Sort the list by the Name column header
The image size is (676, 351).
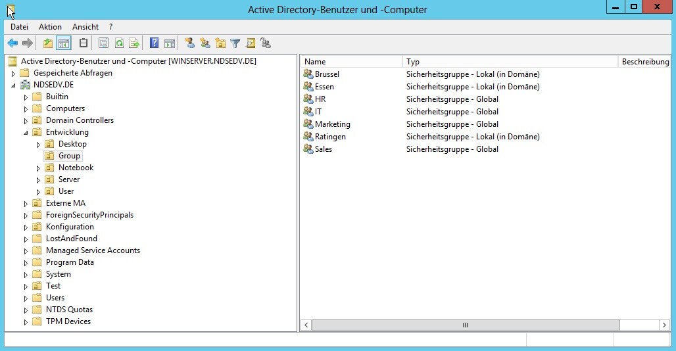[351, 62]
